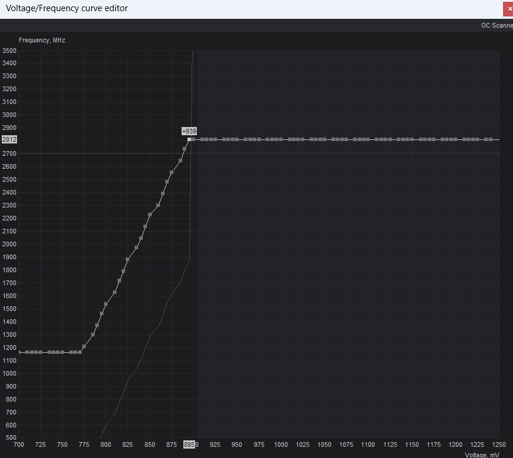
Task: Click the curve point near 1300 MHz
Action: pos(93,335)
